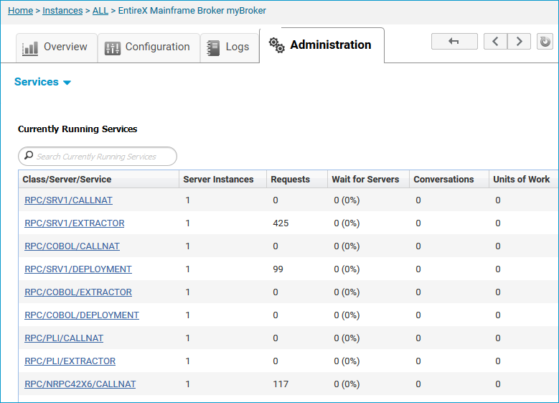
Task: Open the Services dropdown menu
Action: click(42, 82)
